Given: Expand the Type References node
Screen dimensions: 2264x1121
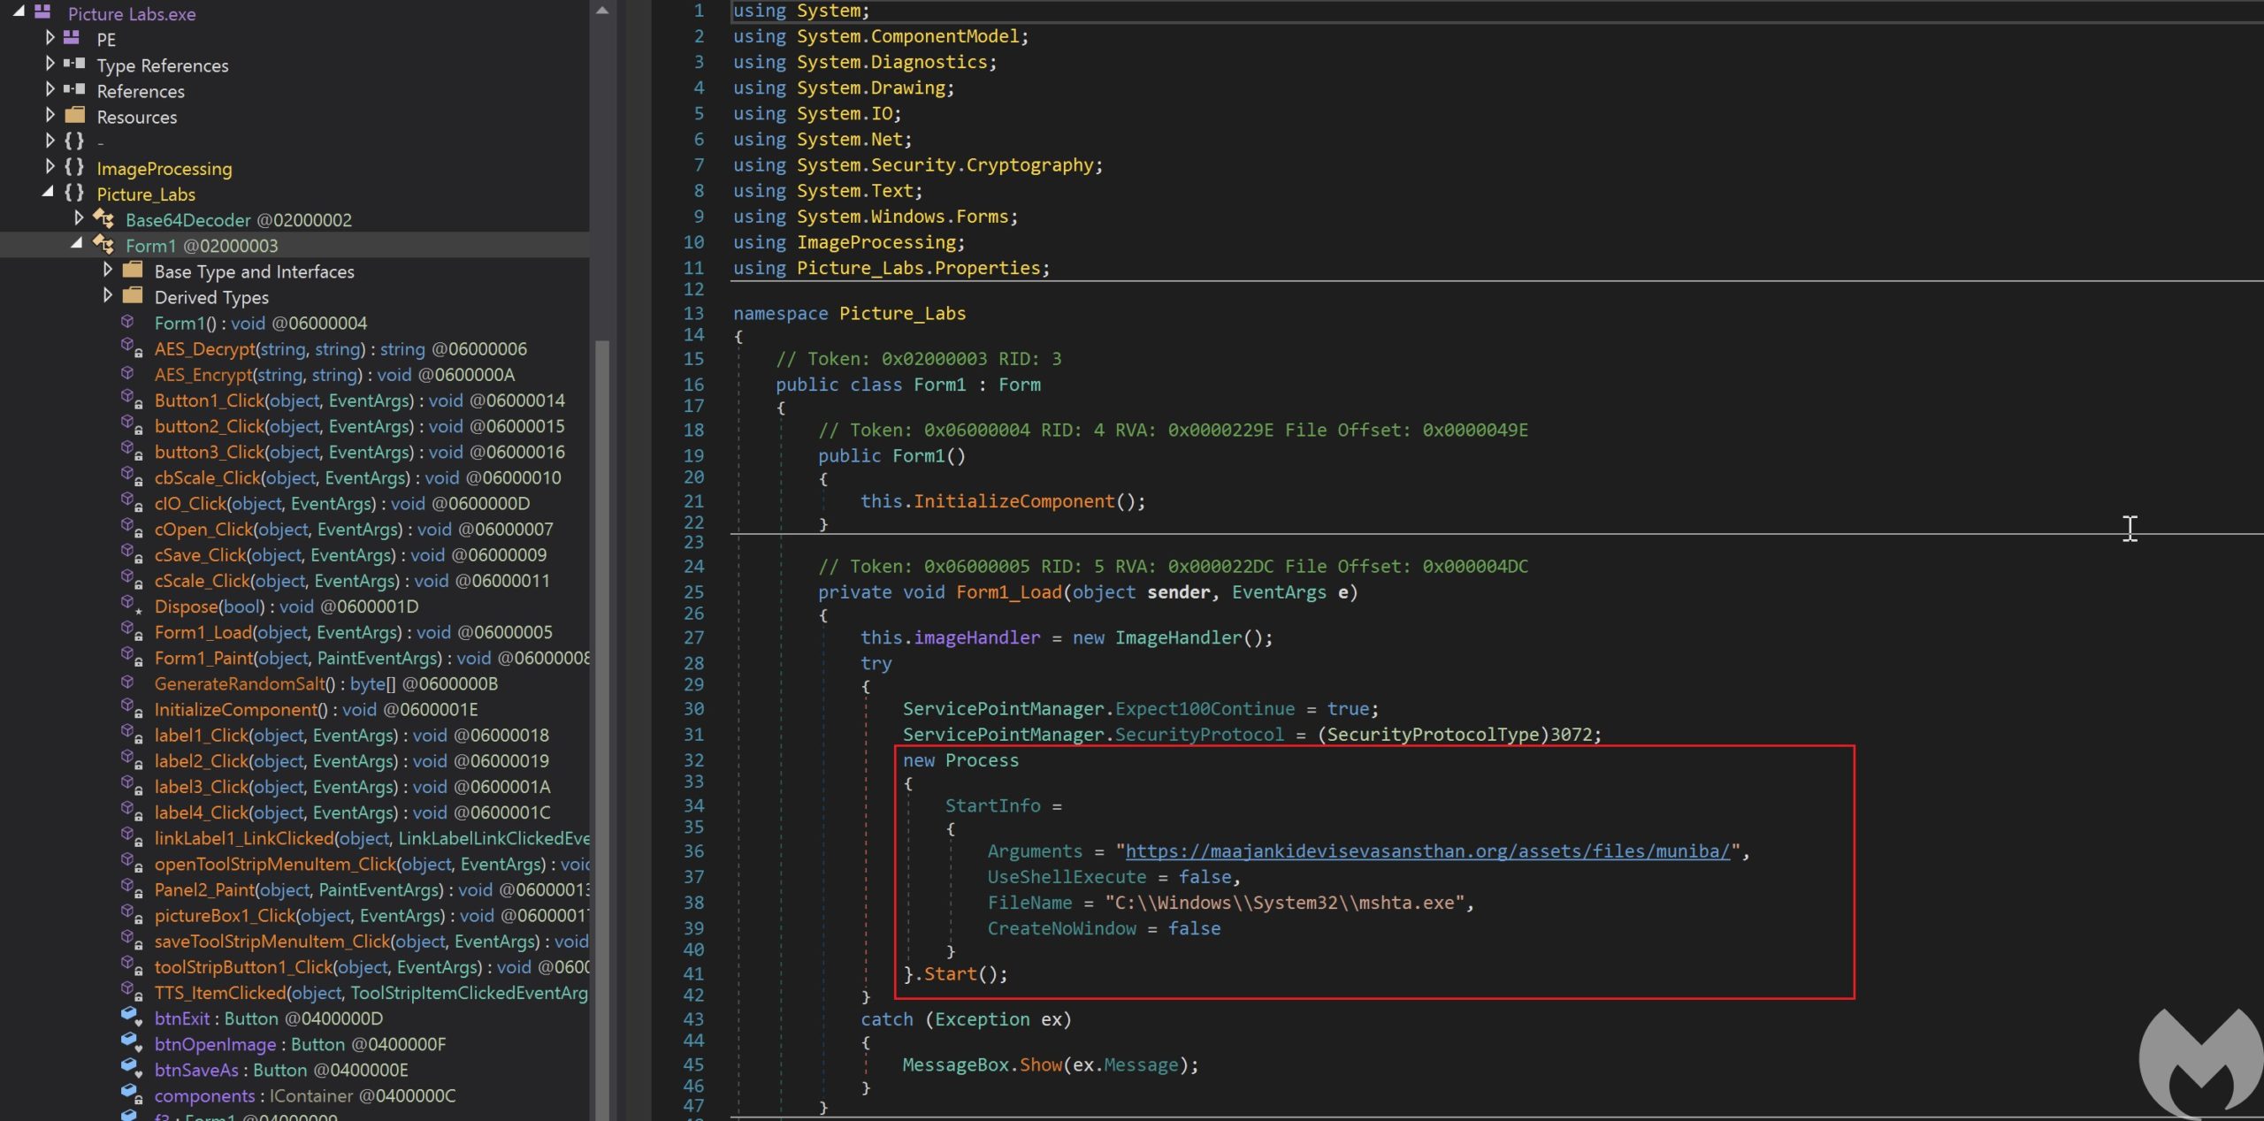Looking at the screenshot, I should (50, 64).
